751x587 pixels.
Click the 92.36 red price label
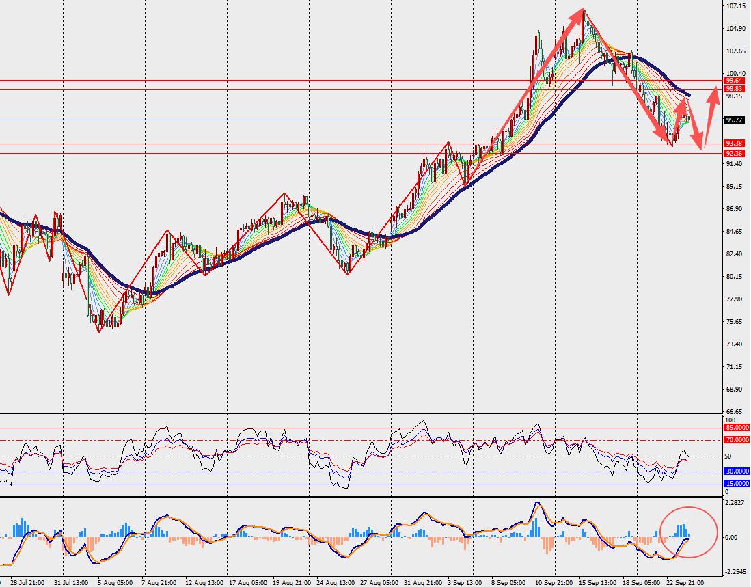pos(734,154)
